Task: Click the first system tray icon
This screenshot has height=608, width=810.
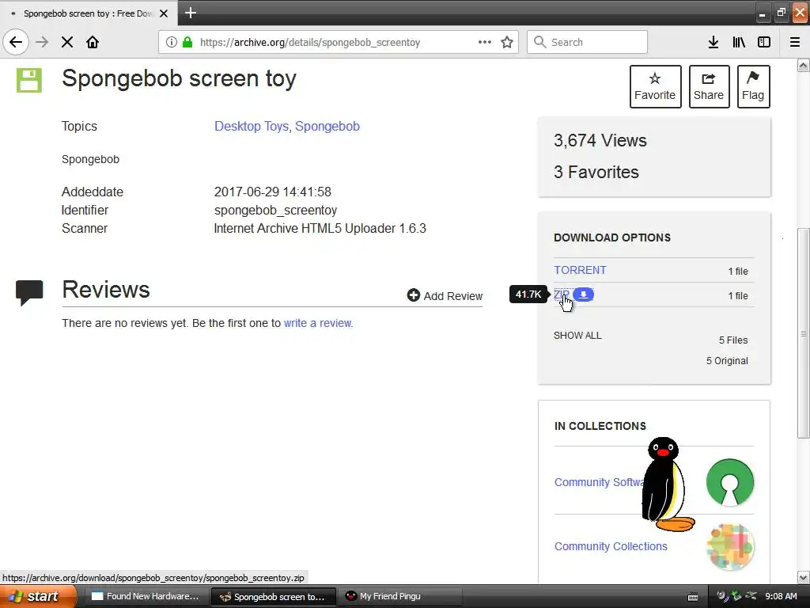Action: click(722, 596)
